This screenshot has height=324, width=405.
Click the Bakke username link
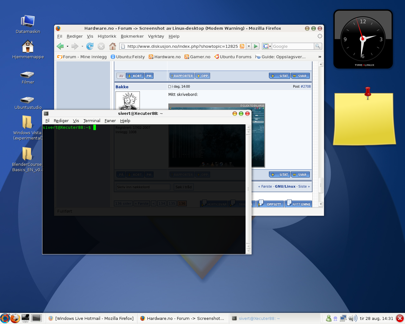point(122,87)
